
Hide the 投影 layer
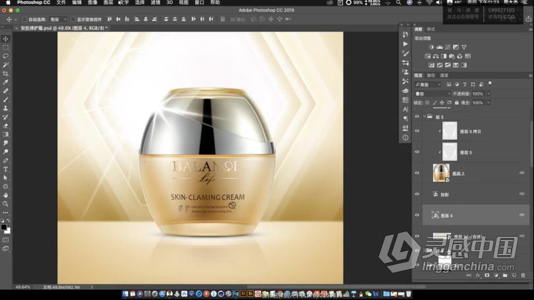coord(417,194)
